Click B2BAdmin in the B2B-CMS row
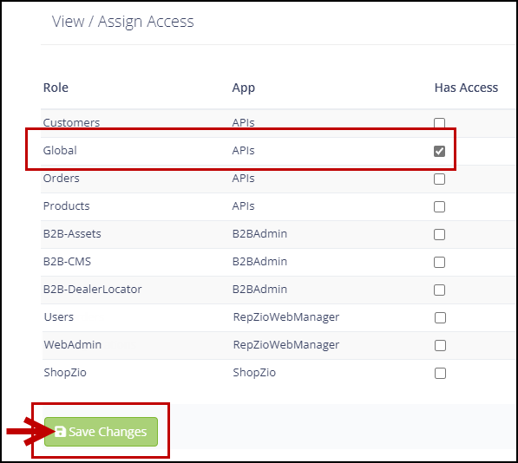This screenshot has width=518, height=463. [259, 261]
